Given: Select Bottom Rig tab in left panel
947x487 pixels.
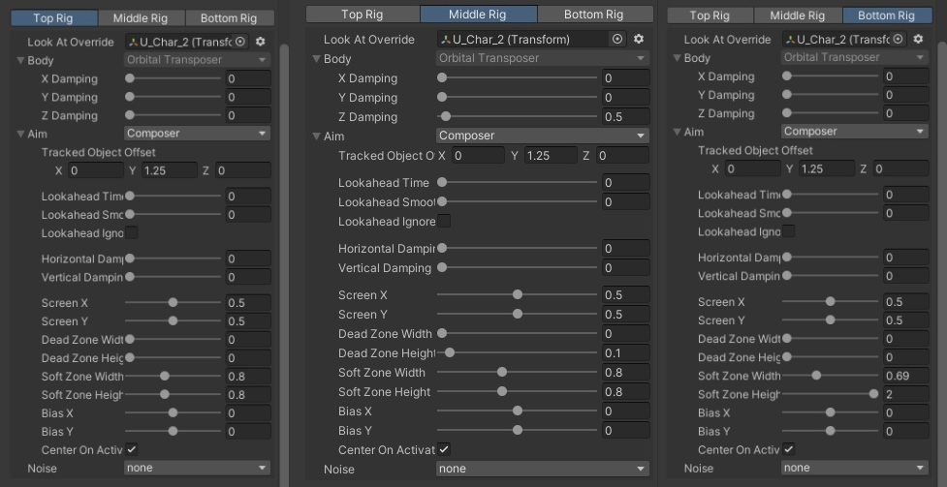Looking at the screenshot, I should pyautogui.click(x=229, y=18).
